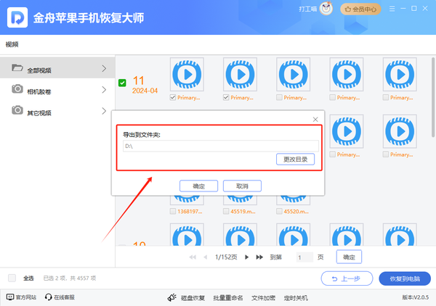Open second video thumbnail in top row
The width and height of the screenshot is (436, 306).
coord(241,75)
